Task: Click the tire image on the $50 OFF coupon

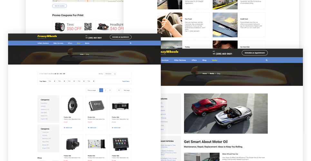Action: coord(60,27)
